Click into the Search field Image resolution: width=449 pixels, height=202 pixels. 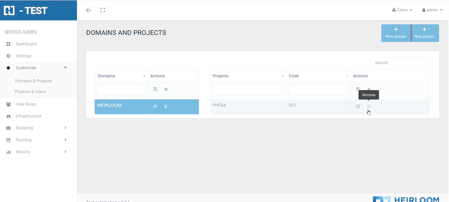(x=400, y=63)
